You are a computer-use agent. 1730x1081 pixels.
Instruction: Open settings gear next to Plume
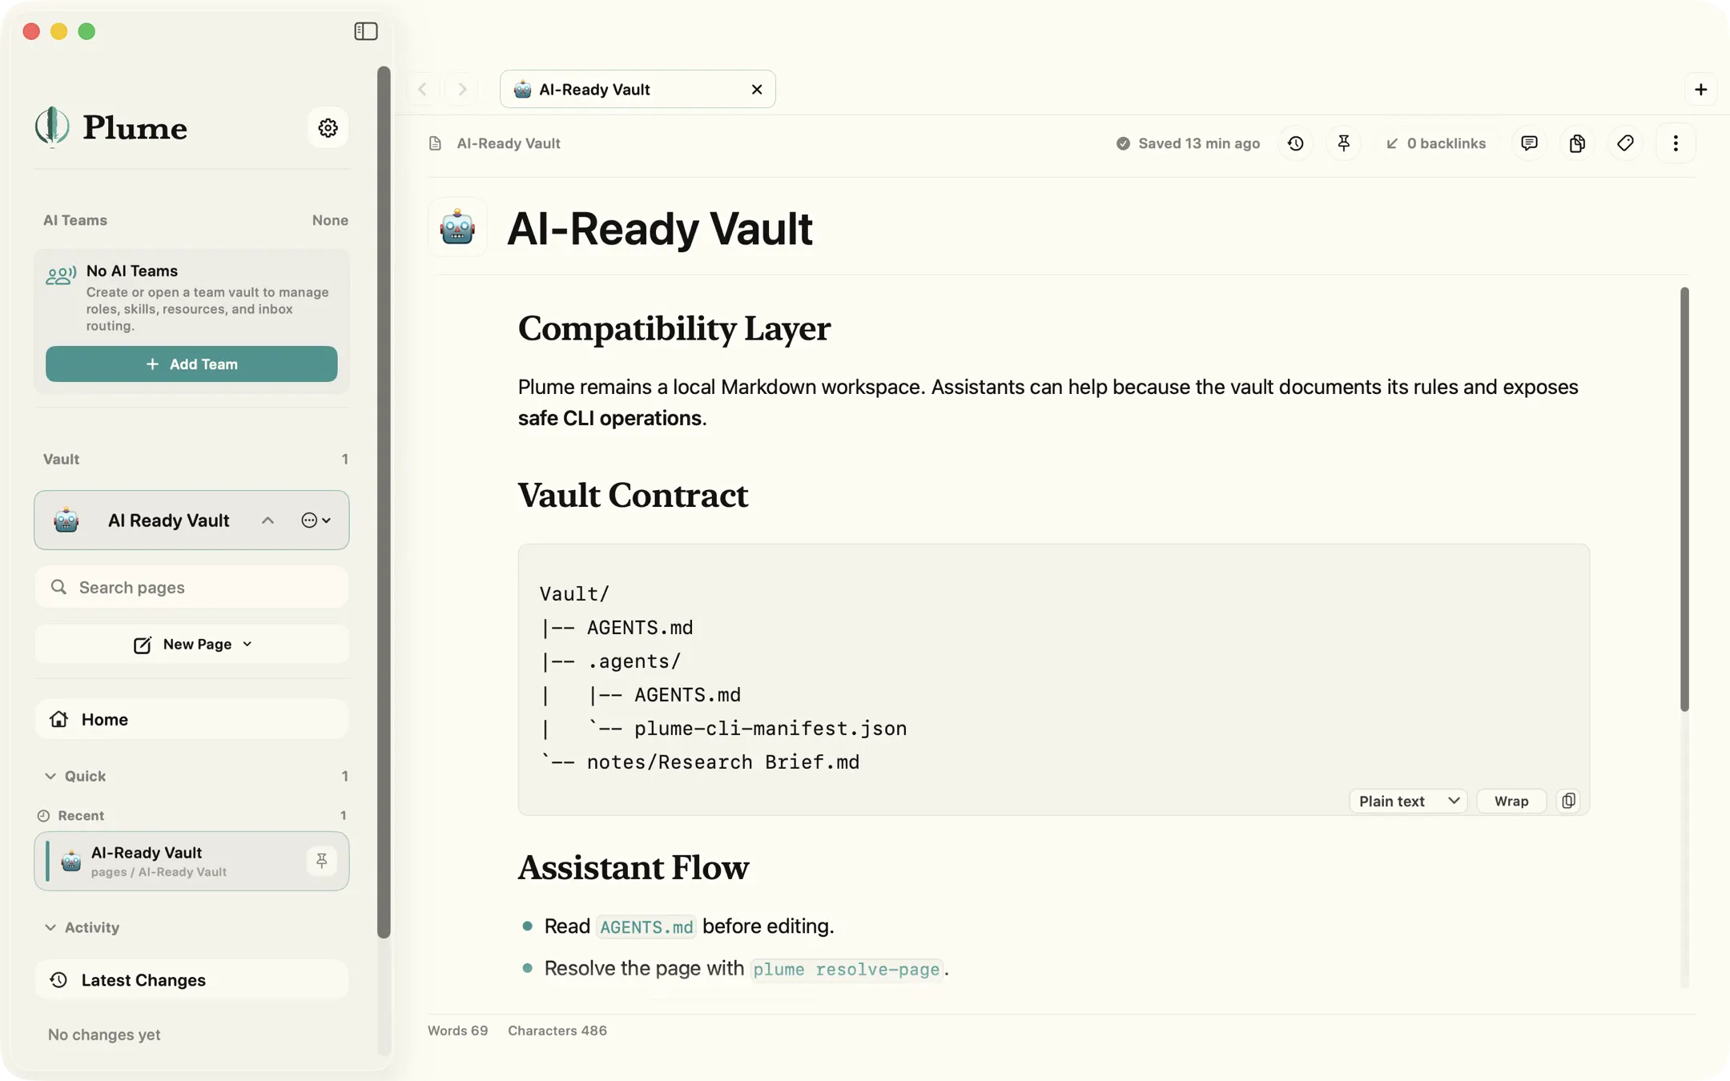(328, 127)
